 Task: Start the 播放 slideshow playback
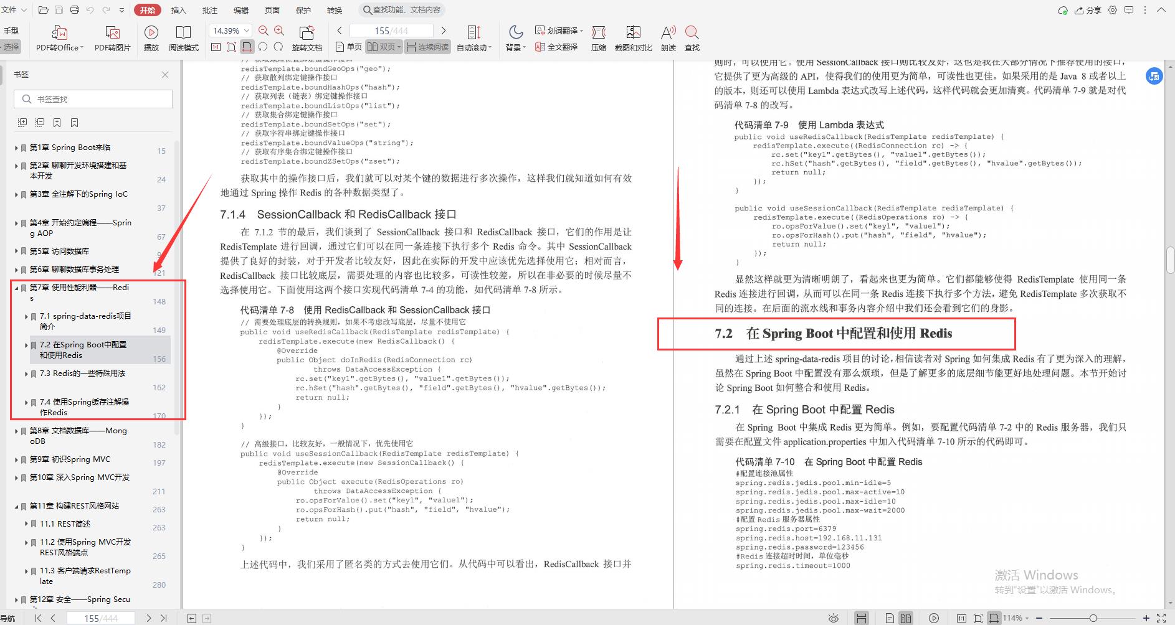(151, 38)
